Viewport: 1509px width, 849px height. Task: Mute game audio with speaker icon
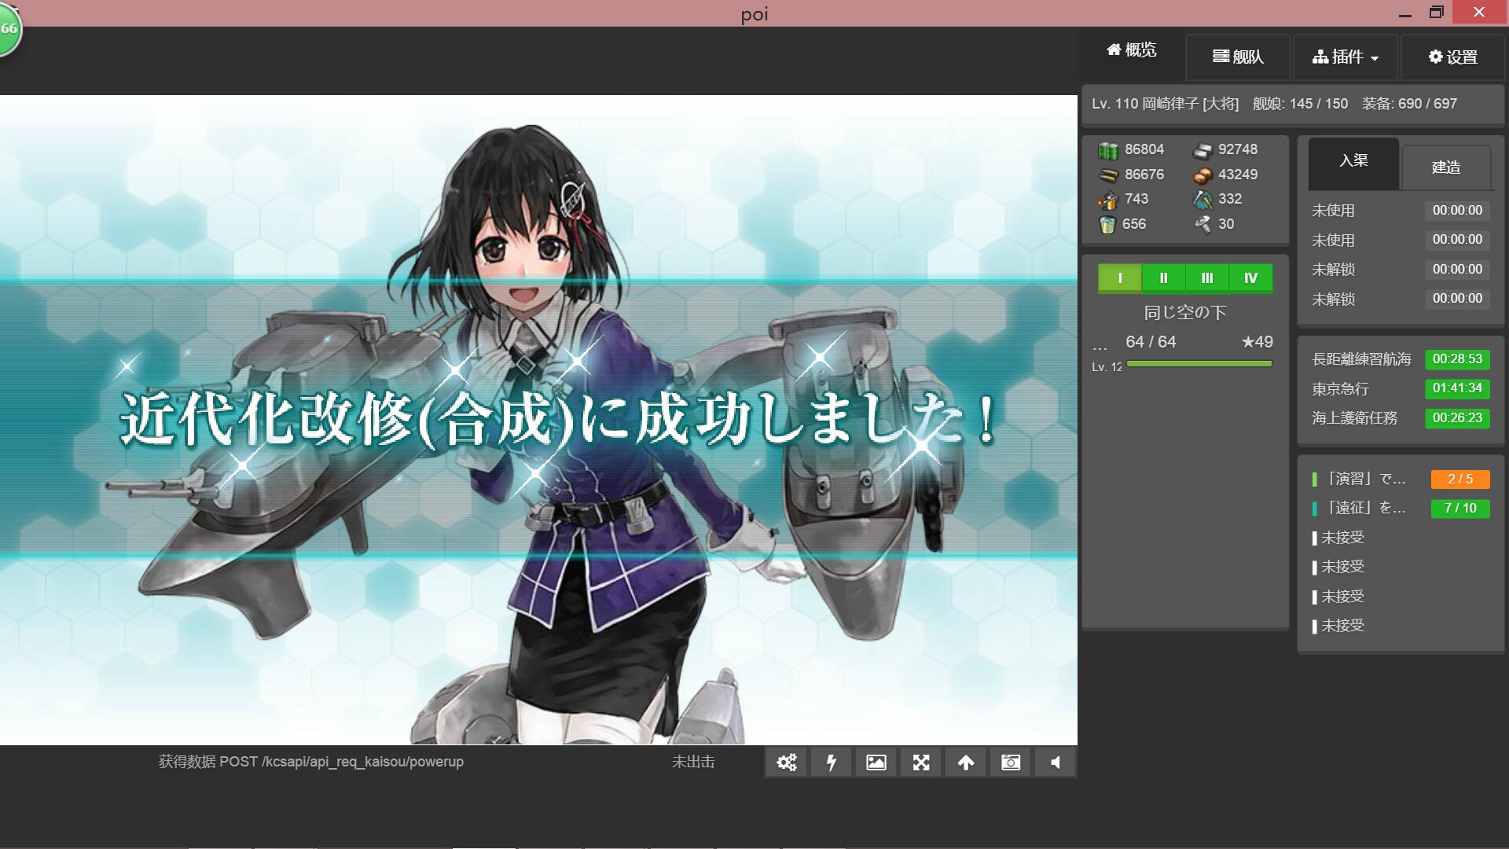coord(1055,763)
